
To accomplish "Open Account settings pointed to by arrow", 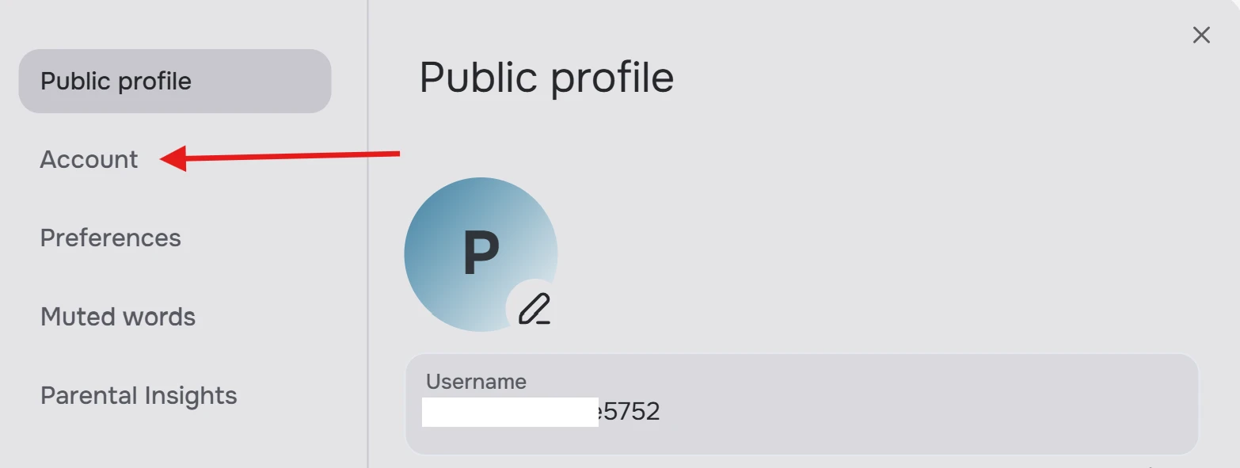I will click(89, 159).
